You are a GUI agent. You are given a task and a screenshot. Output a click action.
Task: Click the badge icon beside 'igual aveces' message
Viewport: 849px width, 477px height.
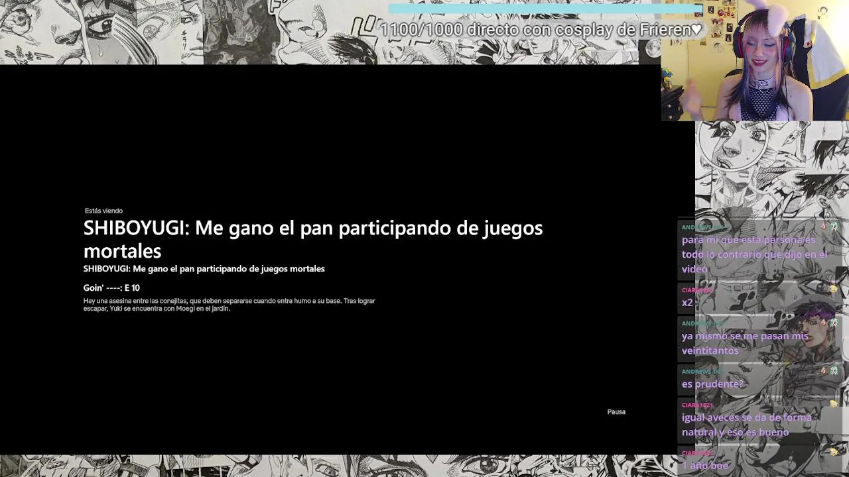pyautogui.click(x=834, y=404)
